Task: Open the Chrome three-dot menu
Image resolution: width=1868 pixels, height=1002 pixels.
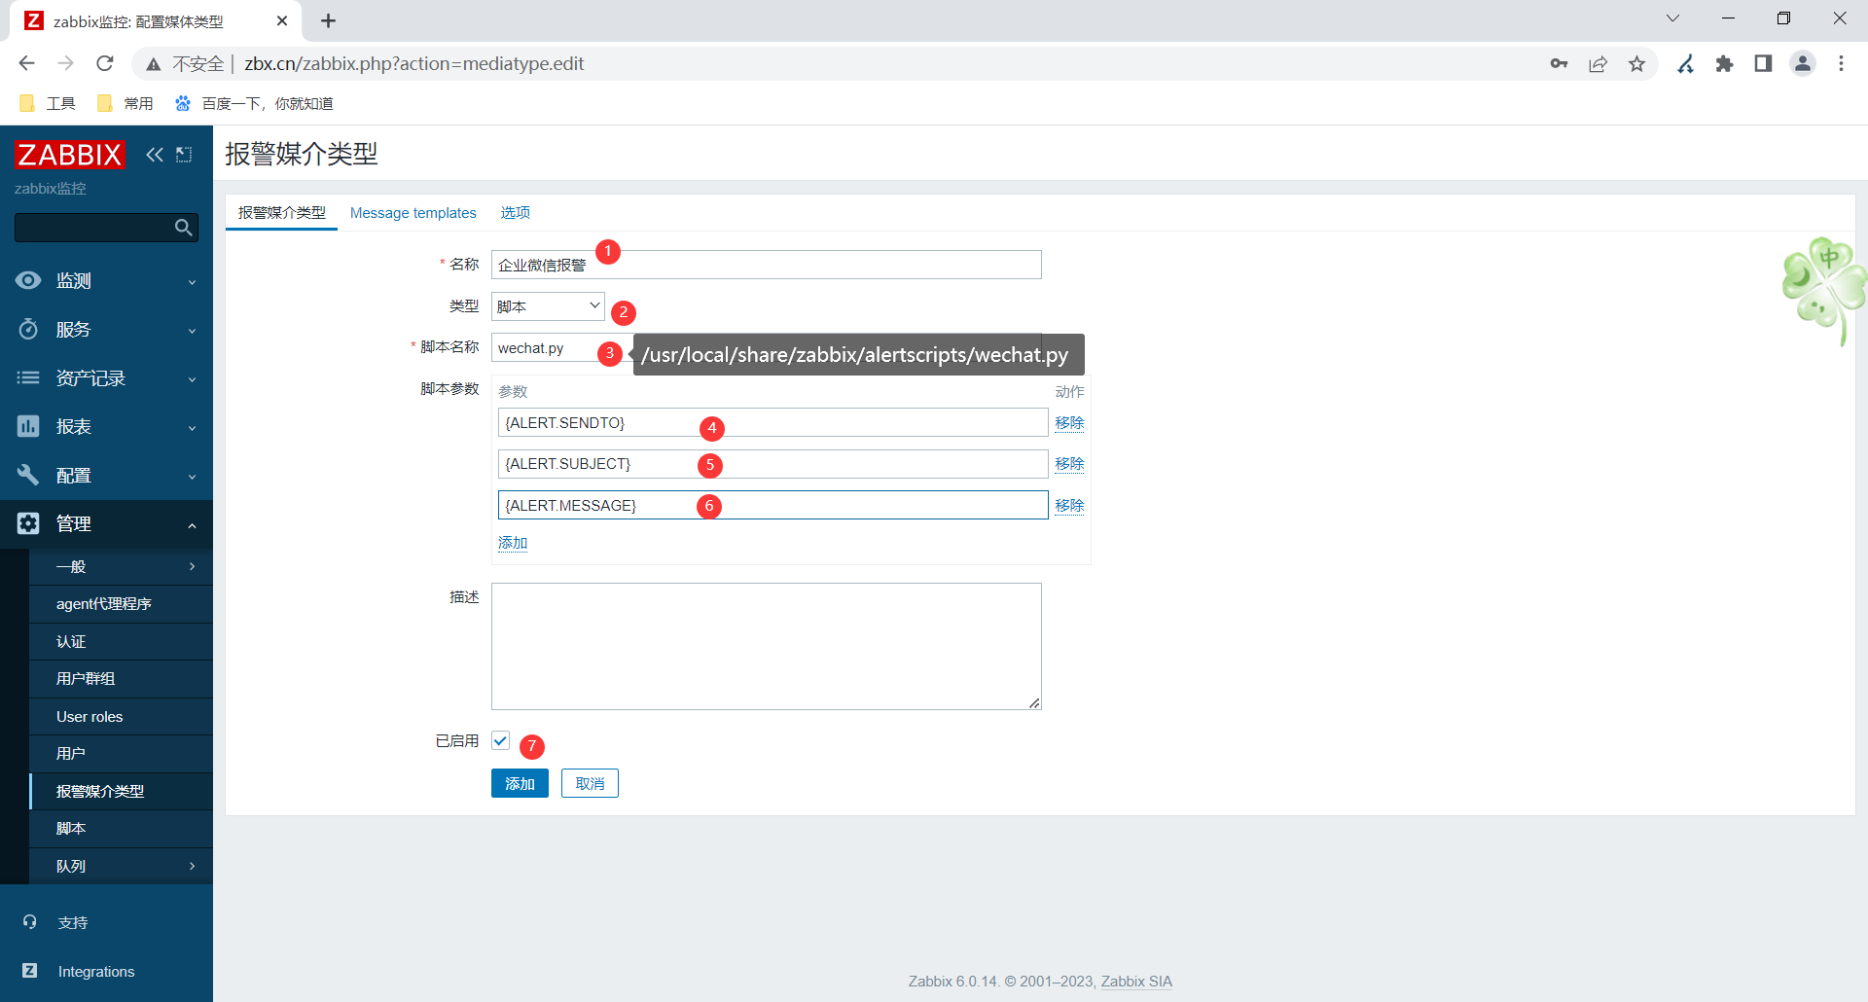Action: tap(1841, 63)
